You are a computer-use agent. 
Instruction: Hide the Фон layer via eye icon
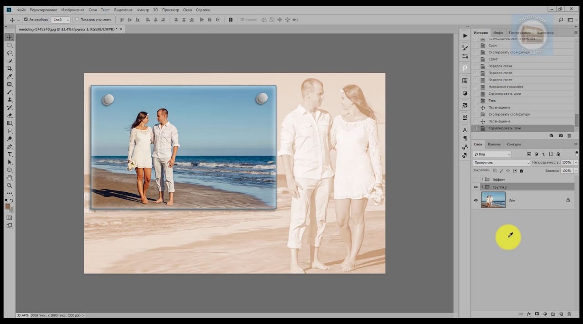[x=476, y=200]
